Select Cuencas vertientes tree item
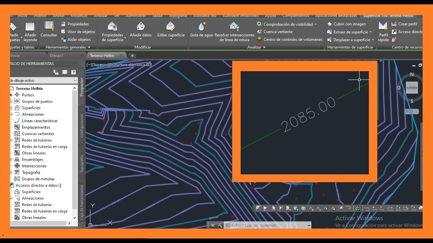Screen dimensions: 433x243 (x=38, y=134)
